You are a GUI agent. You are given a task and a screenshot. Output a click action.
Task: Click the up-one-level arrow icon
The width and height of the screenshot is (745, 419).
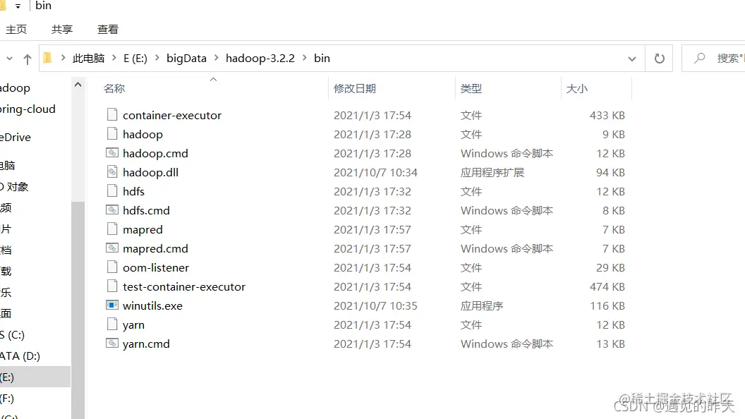(x=27, y=59)
